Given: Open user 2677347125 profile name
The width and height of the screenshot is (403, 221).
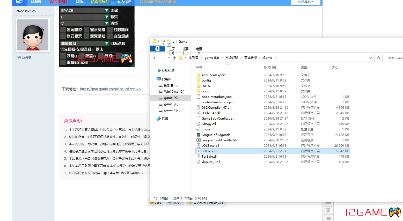Looking at the screenshot, I should (26, 11).
